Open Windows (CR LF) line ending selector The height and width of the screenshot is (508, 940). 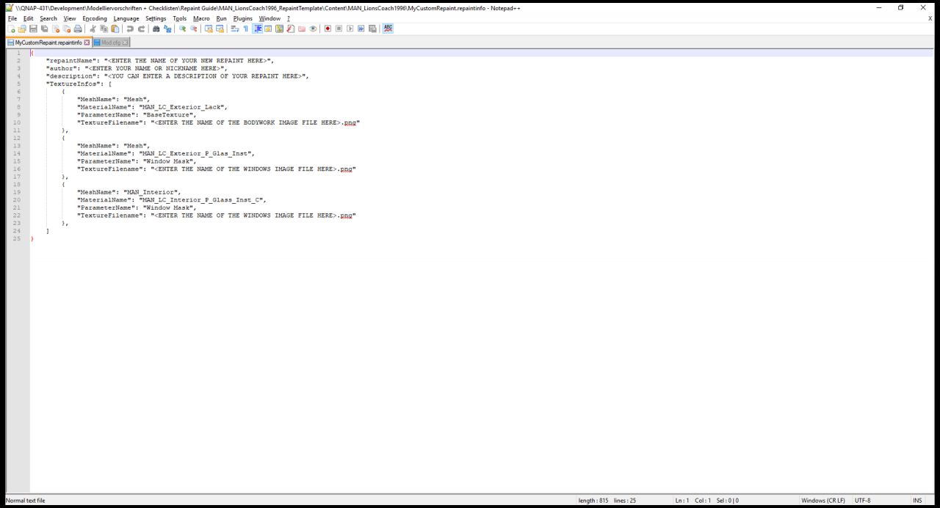822,501
